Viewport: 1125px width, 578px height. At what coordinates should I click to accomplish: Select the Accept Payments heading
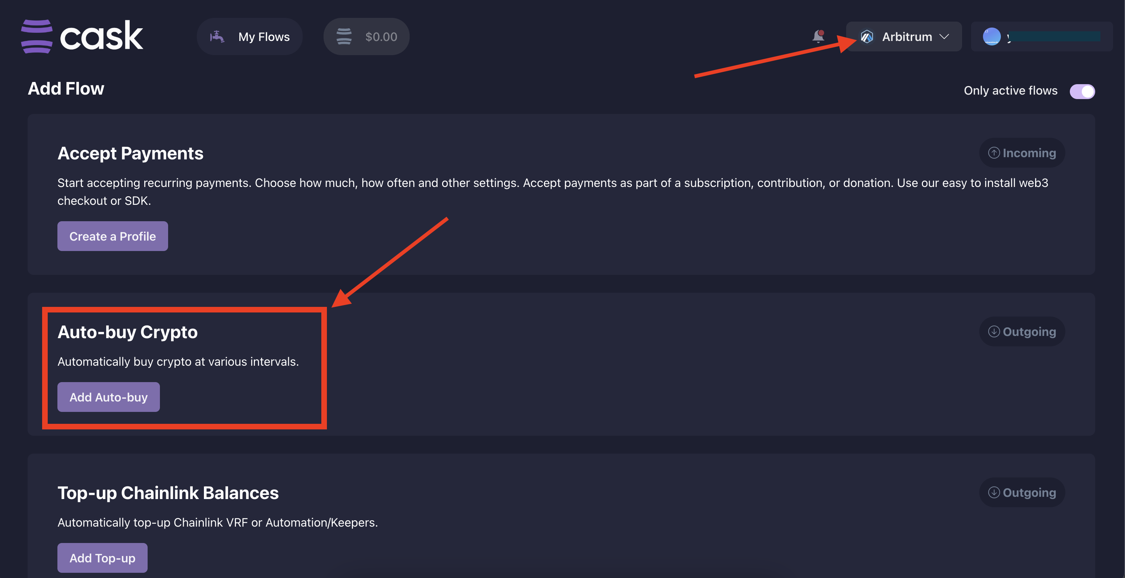(x=130, y=153)
